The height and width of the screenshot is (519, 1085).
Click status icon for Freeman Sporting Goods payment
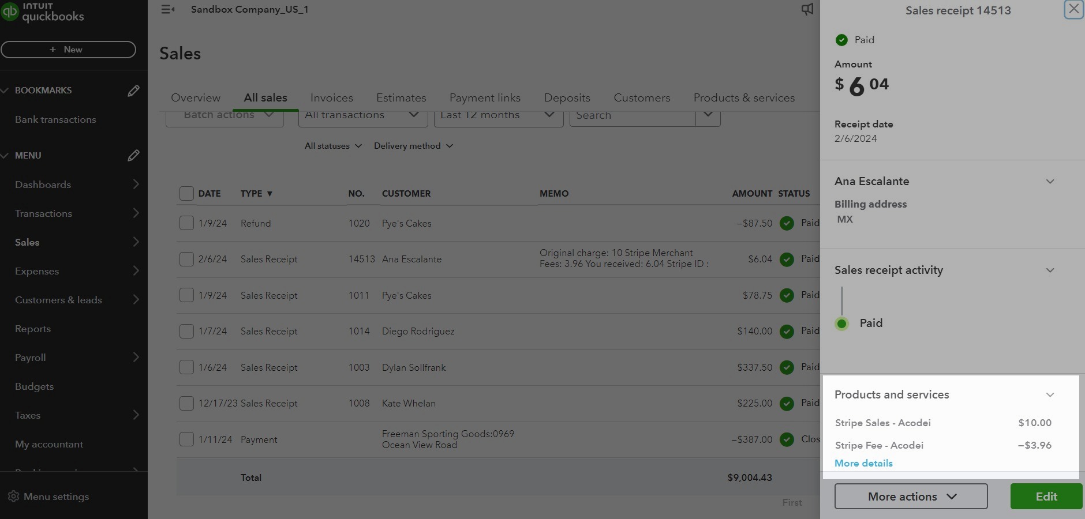point(787,439)
